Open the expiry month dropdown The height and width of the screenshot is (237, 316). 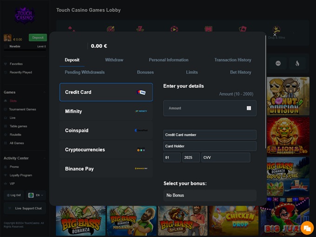click(172, 158)
